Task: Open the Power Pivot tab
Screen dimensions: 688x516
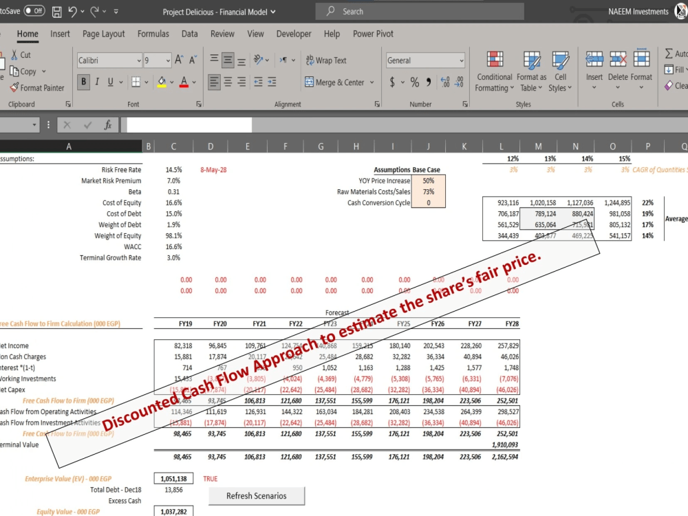Action: pos(373,34)
